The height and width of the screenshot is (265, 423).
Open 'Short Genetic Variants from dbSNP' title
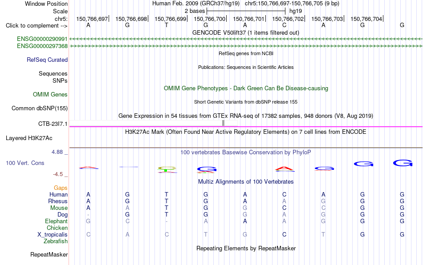pos(246,102)
